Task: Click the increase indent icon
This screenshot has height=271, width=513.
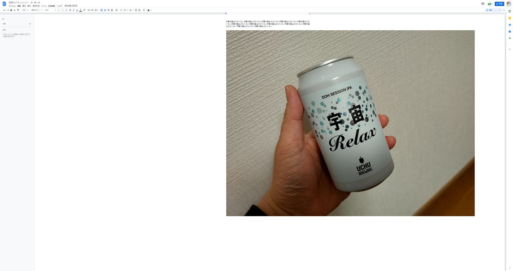Action: click(140, 10)
